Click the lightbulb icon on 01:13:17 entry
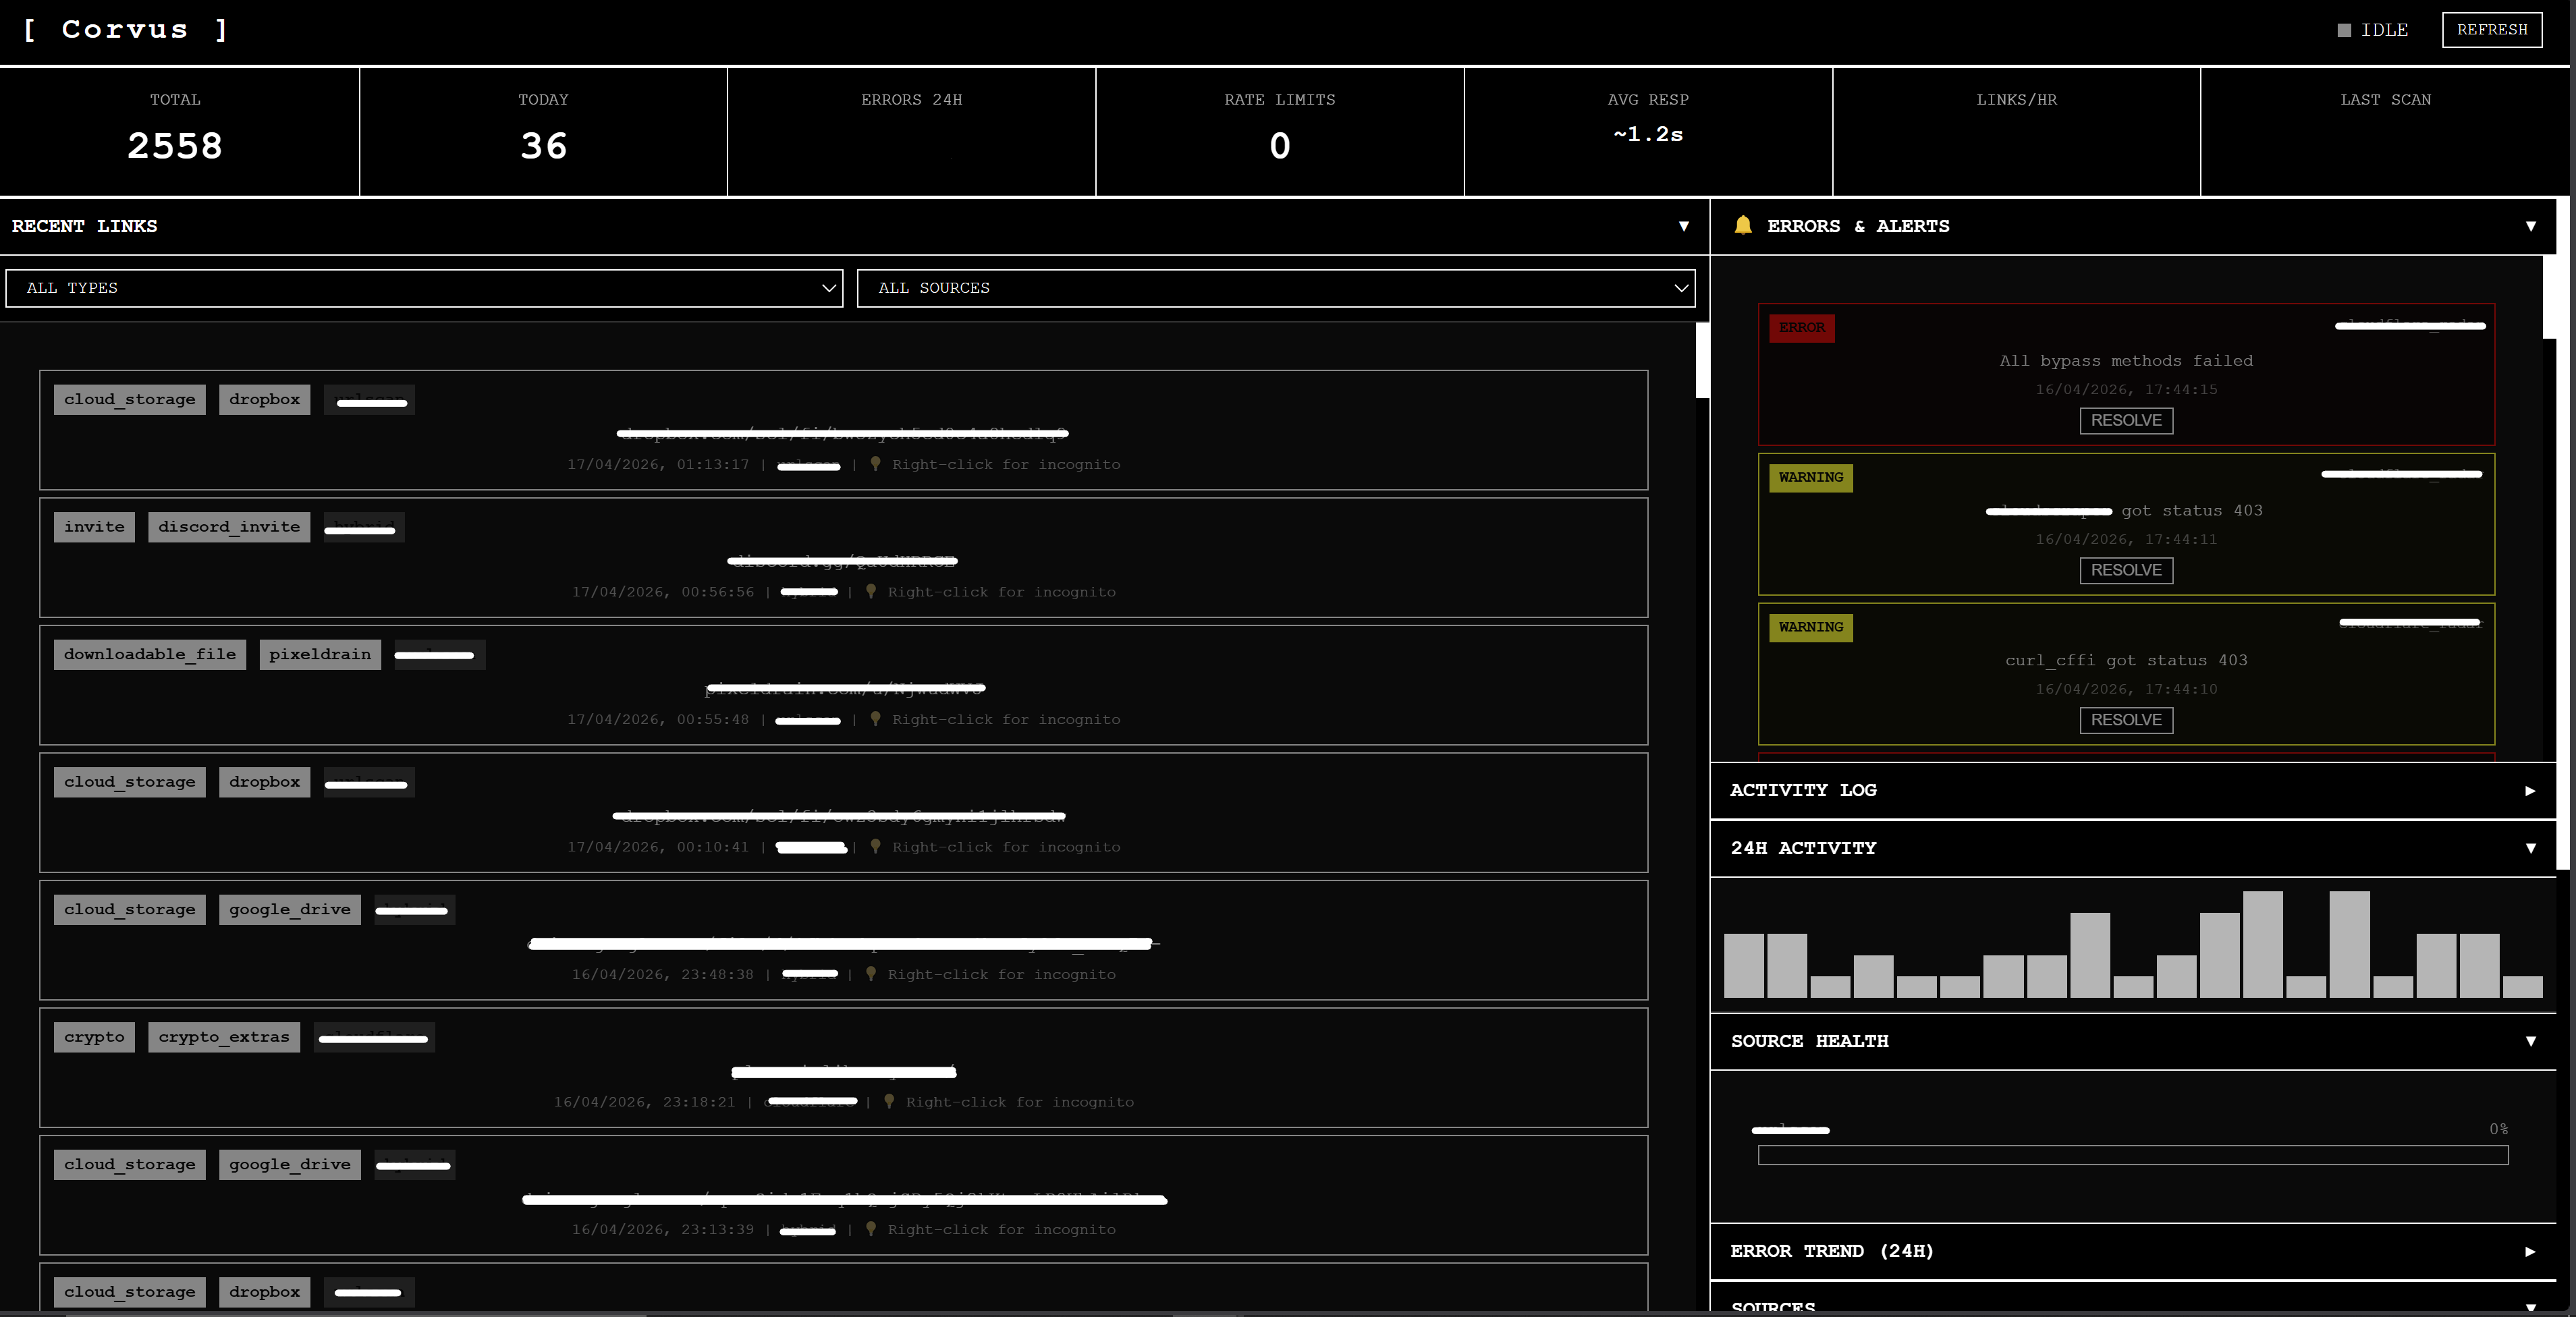The width and height of the screenshot is (2576, 1317). coord(875,464)
